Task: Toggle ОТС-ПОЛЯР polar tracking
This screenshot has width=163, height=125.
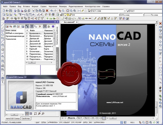Action: 76,122
